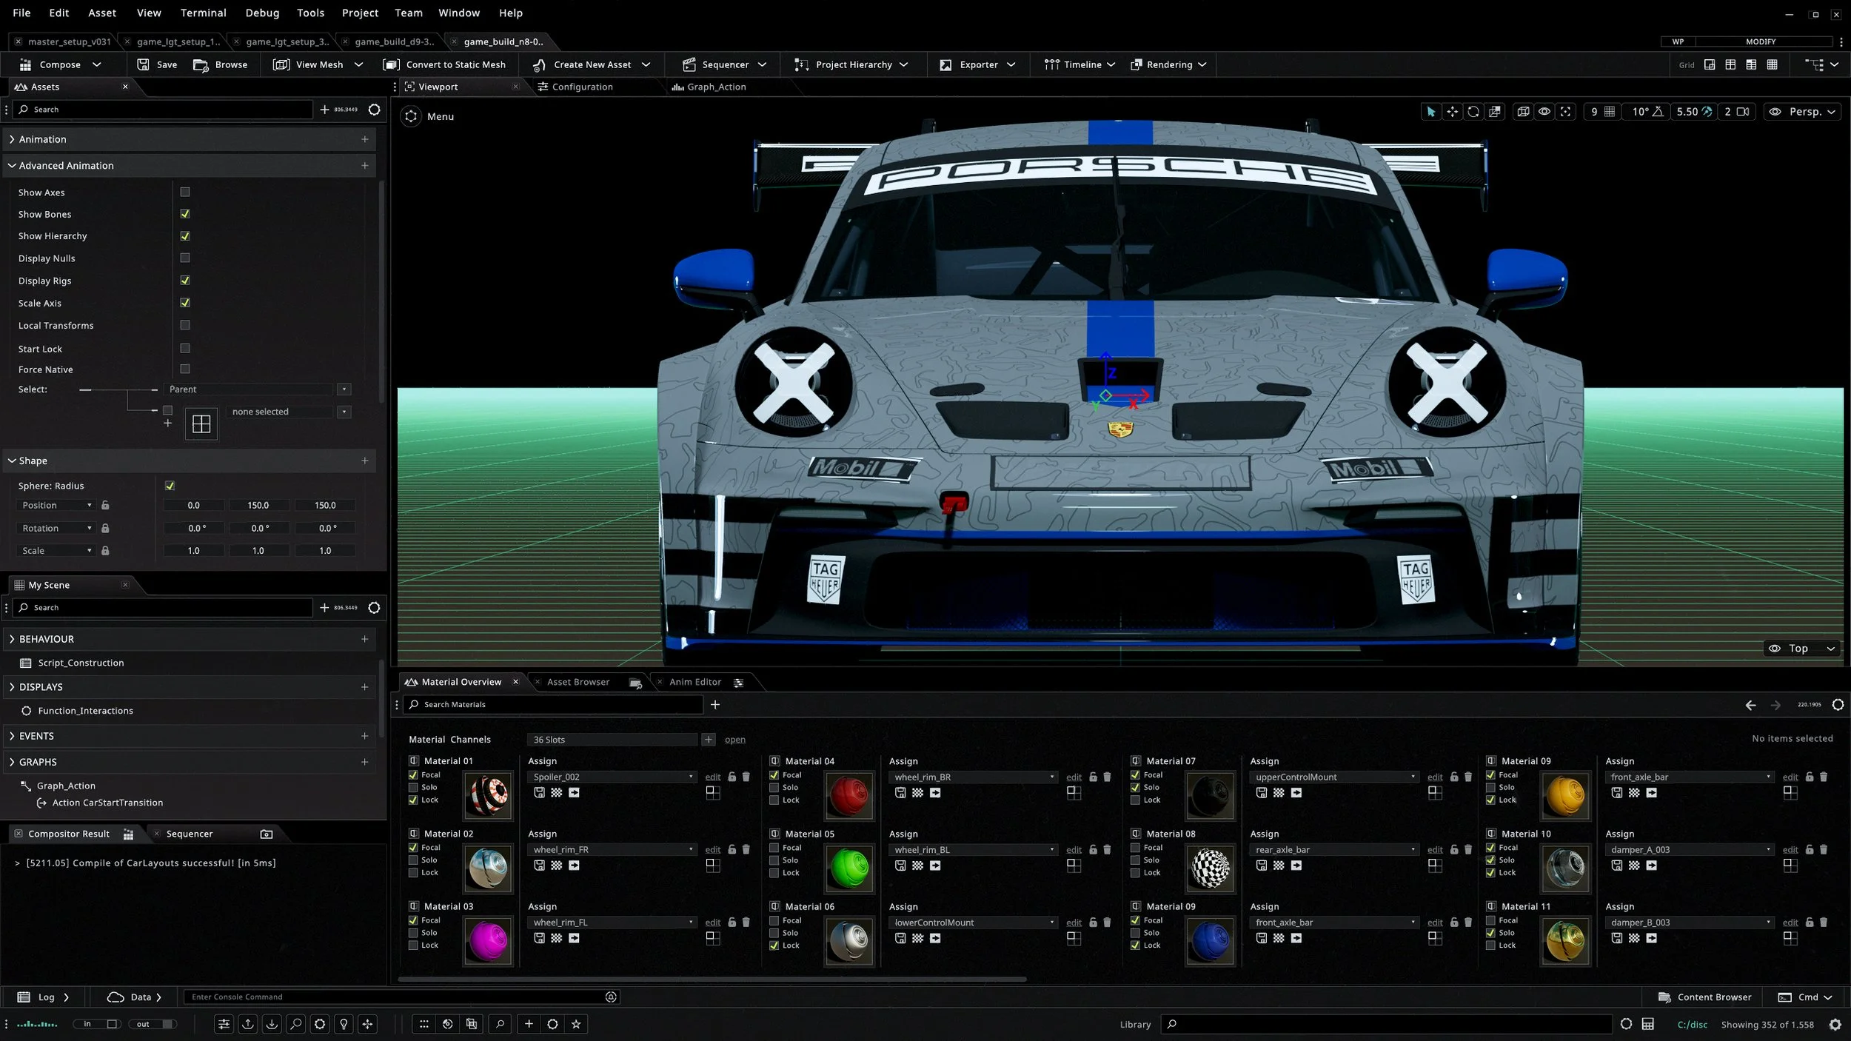1851x1041 pixels.
Task: Toggle the Sphere: Radius checkbox
Action: [170, 486]
